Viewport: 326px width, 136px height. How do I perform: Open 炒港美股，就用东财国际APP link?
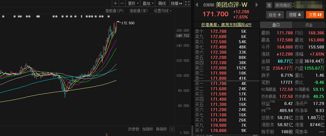226,25
